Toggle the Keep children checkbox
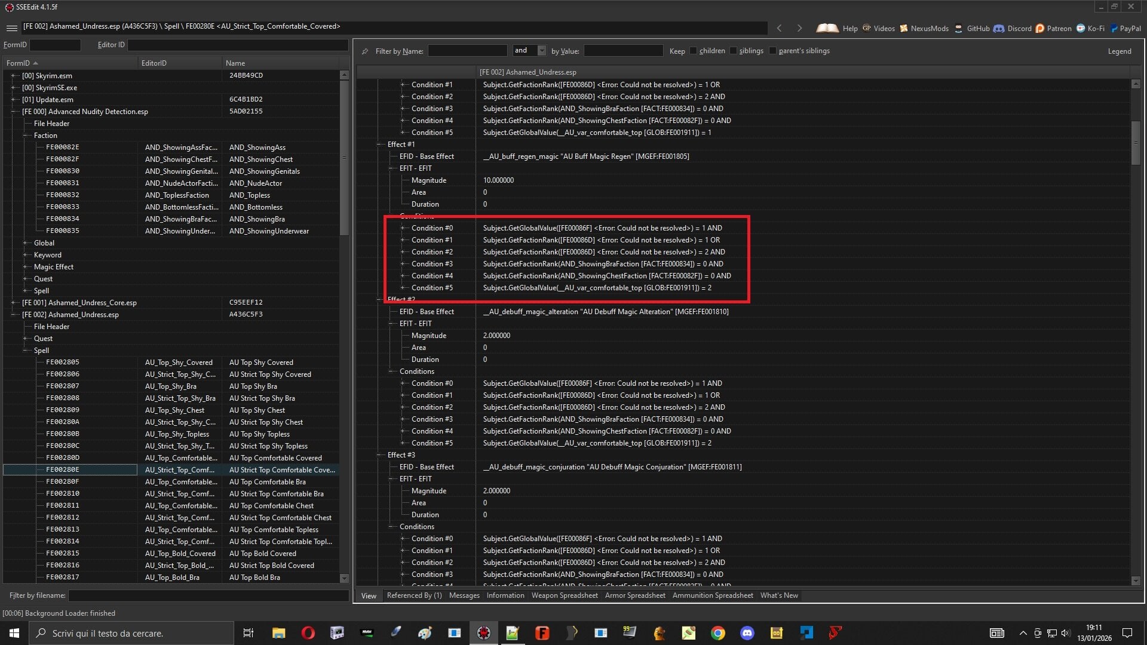 (x=693, y=51)
